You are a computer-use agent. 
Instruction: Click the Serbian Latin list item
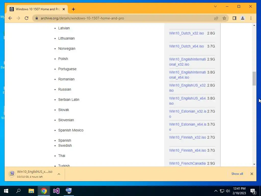(69, 100)
